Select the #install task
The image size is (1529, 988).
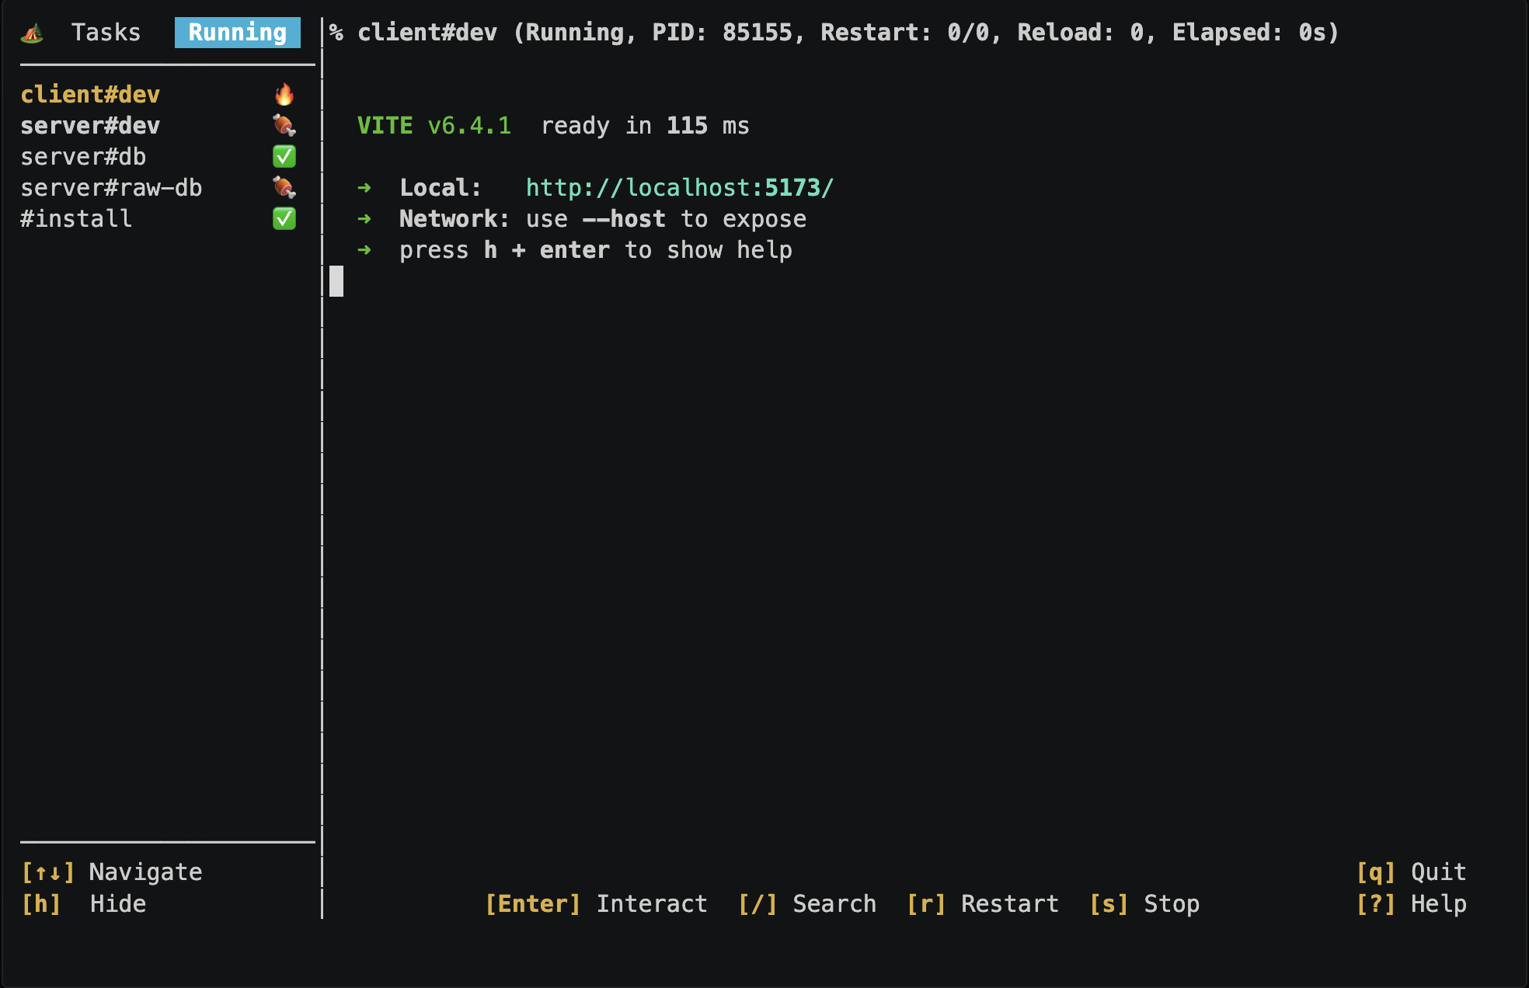pos(76,218)
